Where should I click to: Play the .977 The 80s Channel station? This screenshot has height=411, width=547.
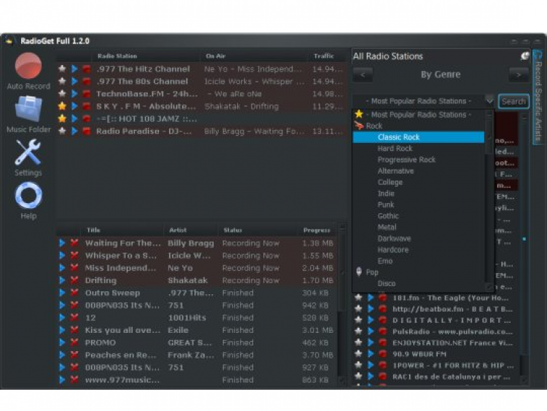[x=74, y=81]
